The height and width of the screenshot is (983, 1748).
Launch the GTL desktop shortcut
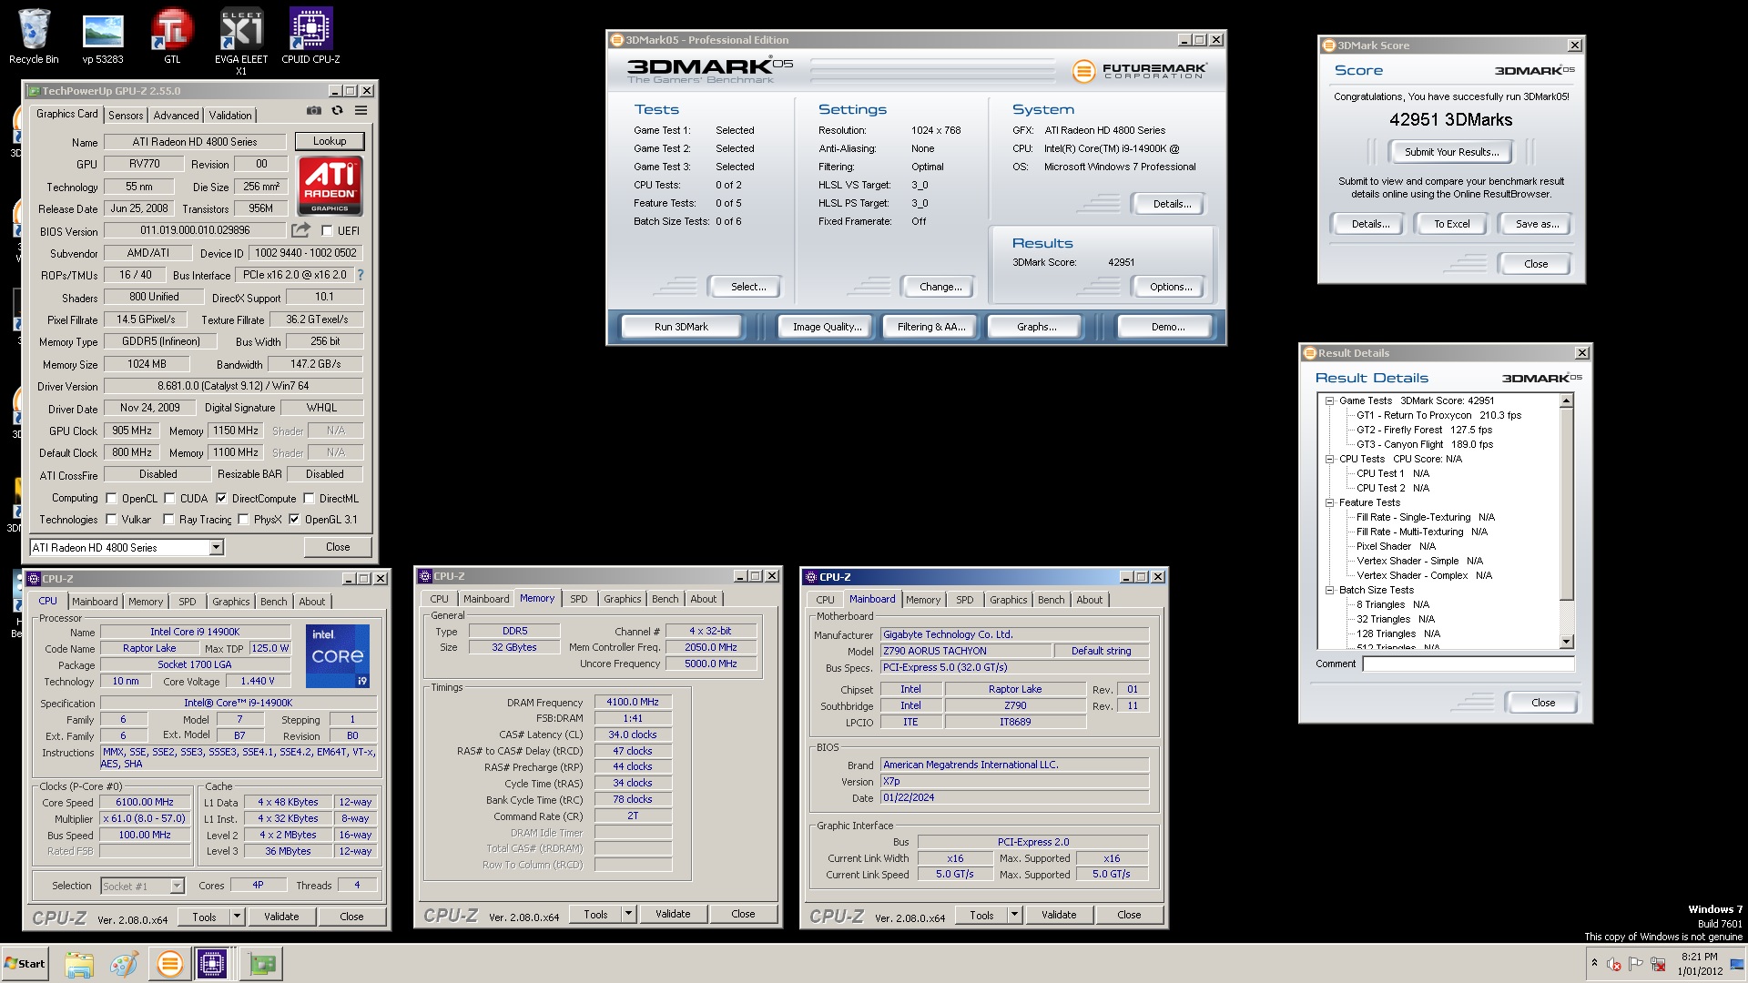coord(172,36)
